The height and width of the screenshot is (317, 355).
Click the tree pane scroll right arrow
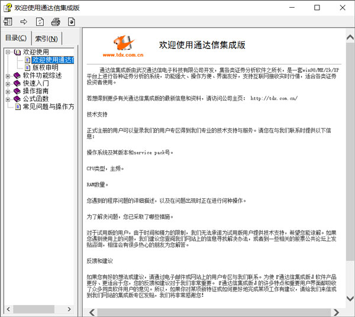(x=69, y=309)
